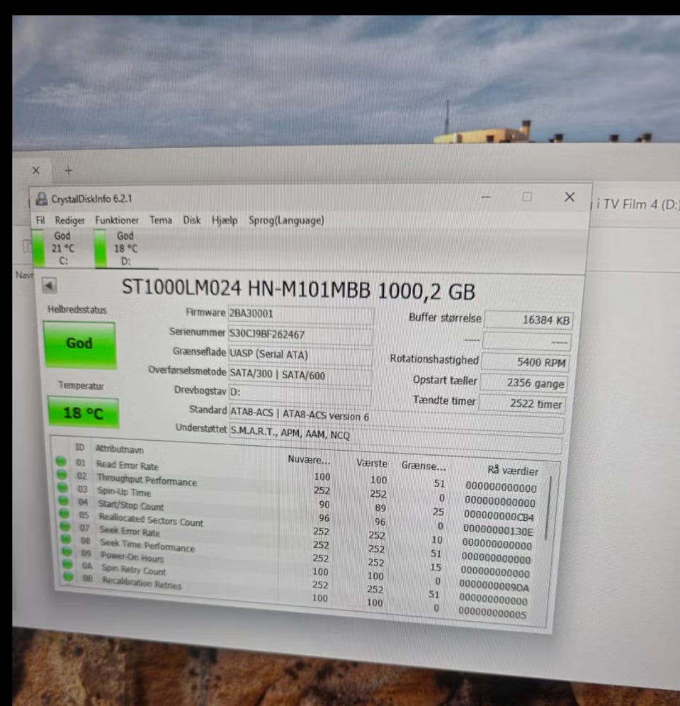Click the Serienummer field
The width and height of the screenshot is (680, 706).
pyautogui.click(x=300, y=335)
